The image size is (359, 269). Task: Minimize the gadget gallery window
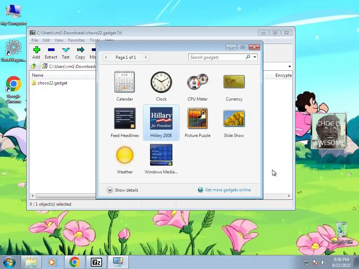pos(231,47)
